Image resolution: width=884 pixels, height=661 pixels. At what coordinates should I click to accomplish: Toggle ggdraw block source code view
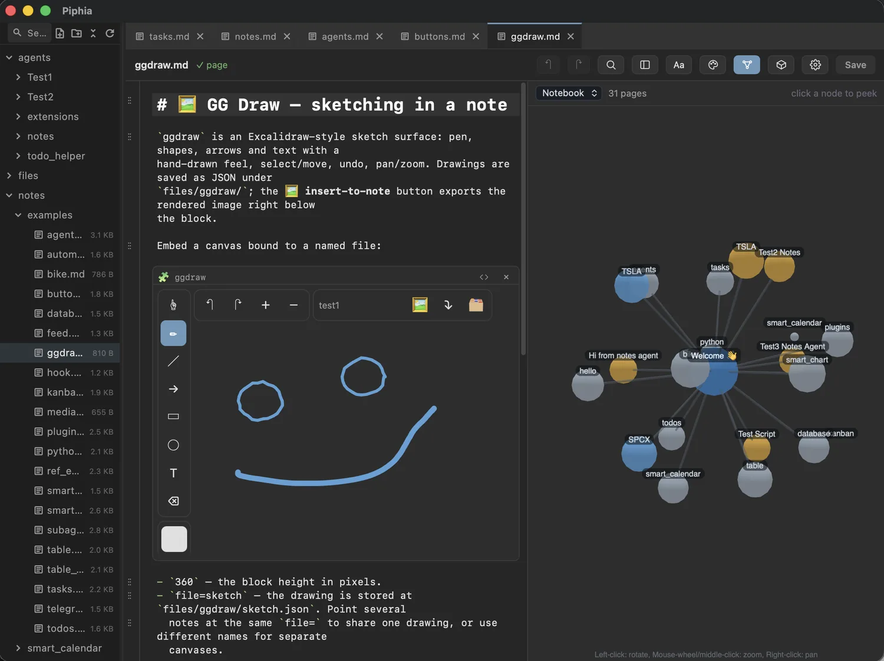click(484, 277)
